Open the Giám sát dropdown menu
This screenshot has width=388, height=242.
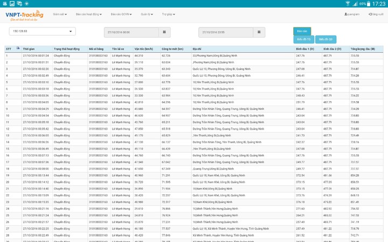pyautogui.click(x=60, y=15)
